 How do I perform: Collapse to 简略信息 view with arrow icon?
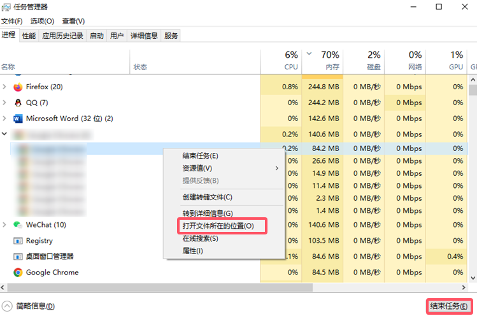7,306
